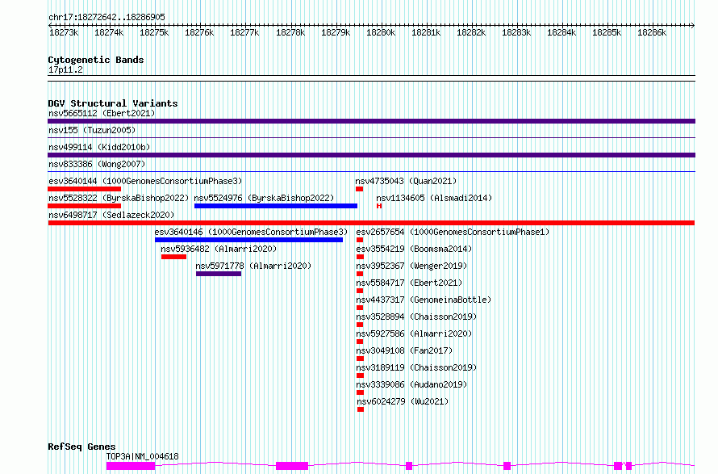Open the nsv155 (Tuzun2005) variant label
This screenshot has width=718, height=474.
[x=92, y=130]
